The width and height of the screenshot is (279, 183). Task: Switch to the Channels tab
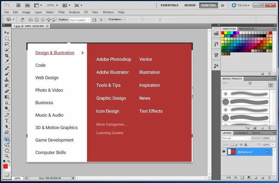tap(242, 133)
